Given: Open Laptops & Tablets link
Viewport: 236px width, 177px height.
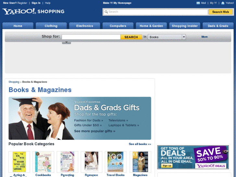Looking at the screenshot, I should tap(124, 125).
